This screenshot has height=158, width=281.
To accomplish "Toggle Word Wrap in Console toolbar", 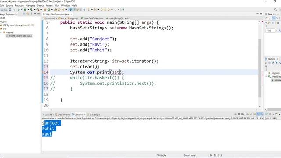I will tap(255, 114).
